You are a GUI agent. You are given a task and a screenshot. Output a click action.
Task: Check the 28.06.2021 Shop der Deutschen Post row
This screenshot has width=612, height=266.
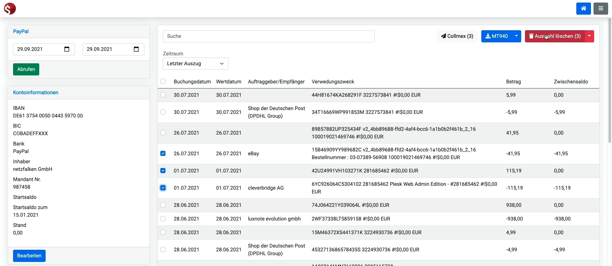[x=163, y=249]
